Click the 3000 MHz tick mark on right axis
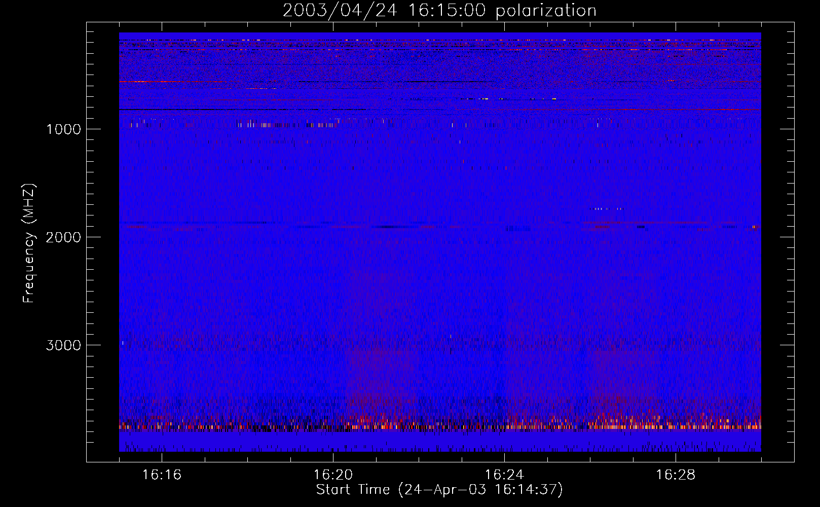This screenshot has height=507, width=820. (x=787, y=345)
